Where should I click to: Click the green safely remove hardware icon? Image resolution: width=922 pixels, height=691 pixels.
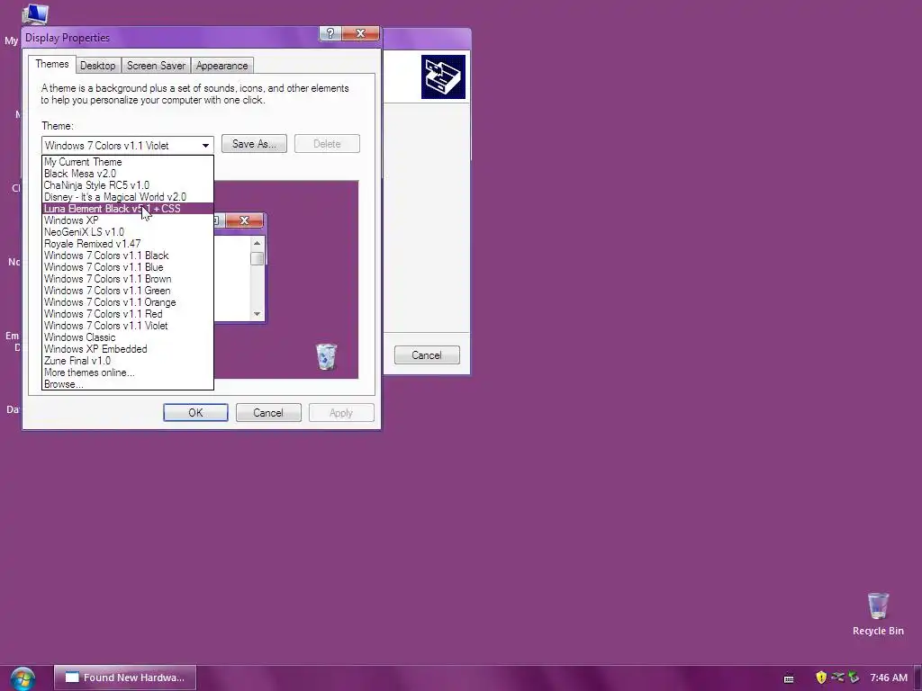click(x=854, y=678)
